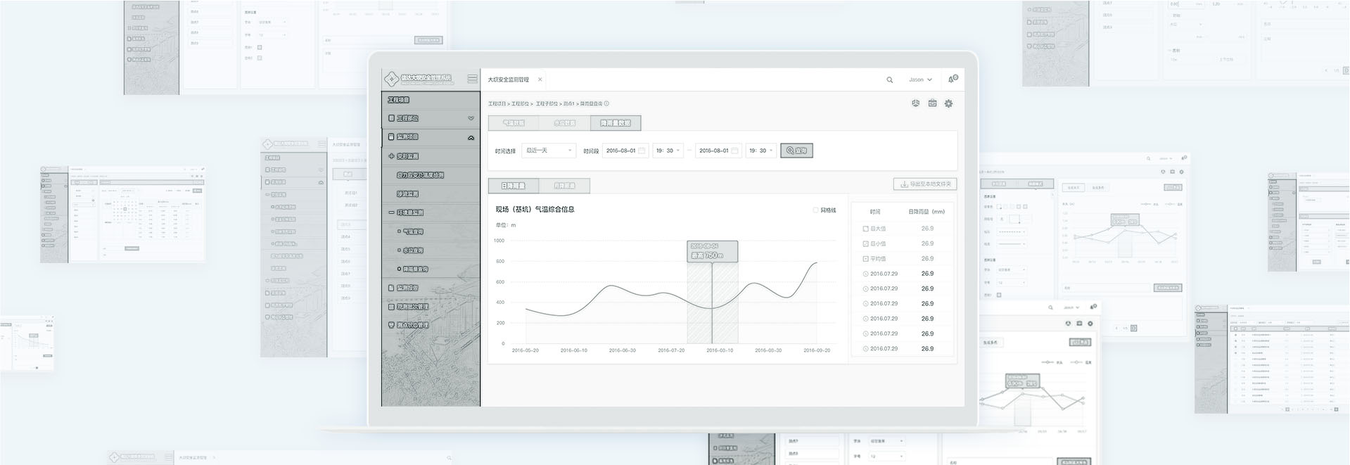The image size is (1350, 465).
Task: Open the Jason user account dropdown
Action: tap(919, 80)
